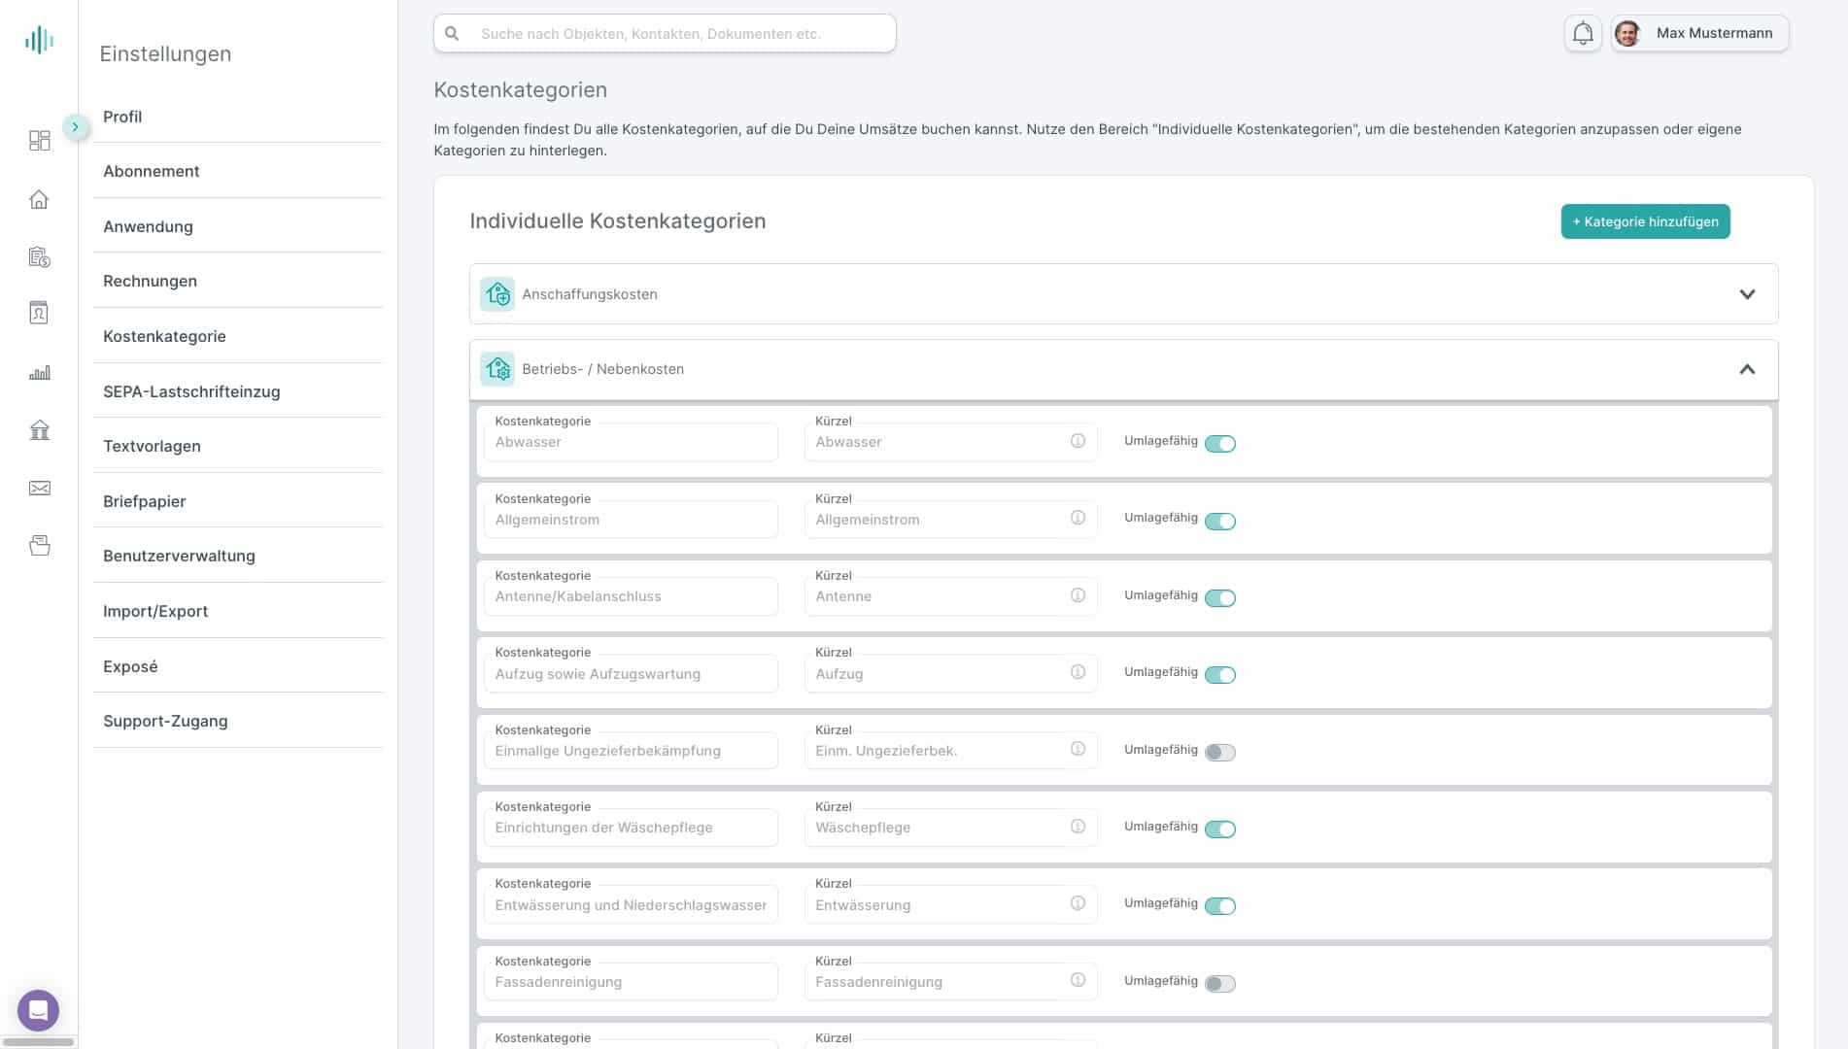Screen dimensions: 1848x1049
Task: Open the purple chat support bubble
Action: pos(38,1010)
